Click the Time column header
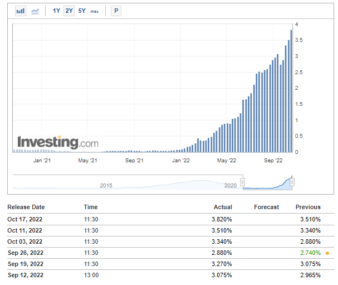The height and width of the screenshot is (285, 338). 91,207
